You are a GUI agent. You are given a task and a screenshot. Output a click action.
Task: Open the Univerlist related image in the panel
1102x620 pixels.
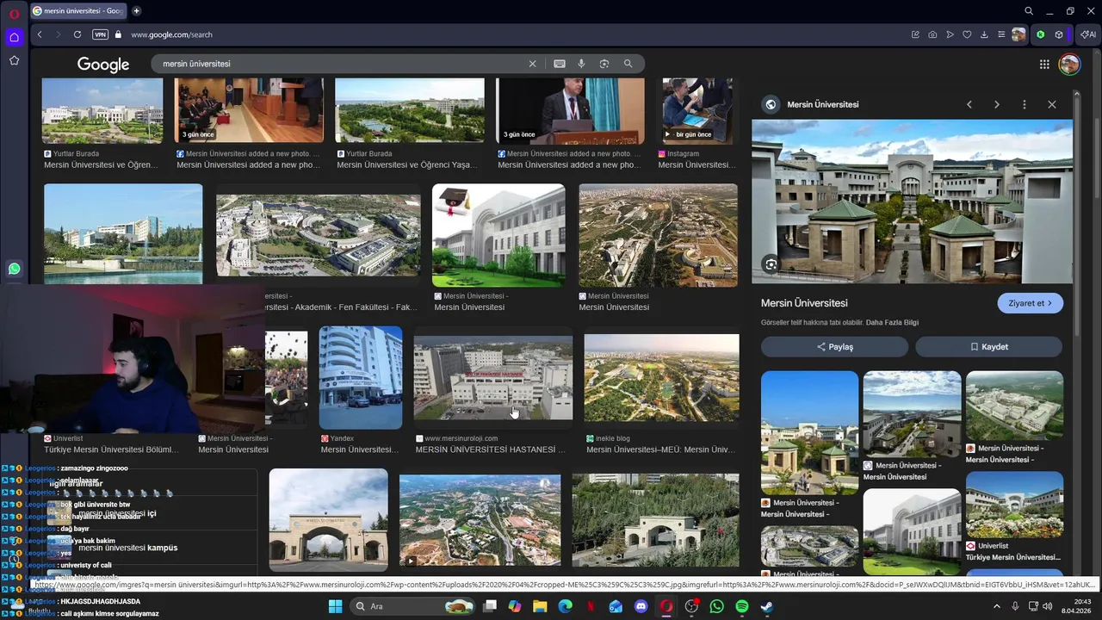[x=1014, y=505]
